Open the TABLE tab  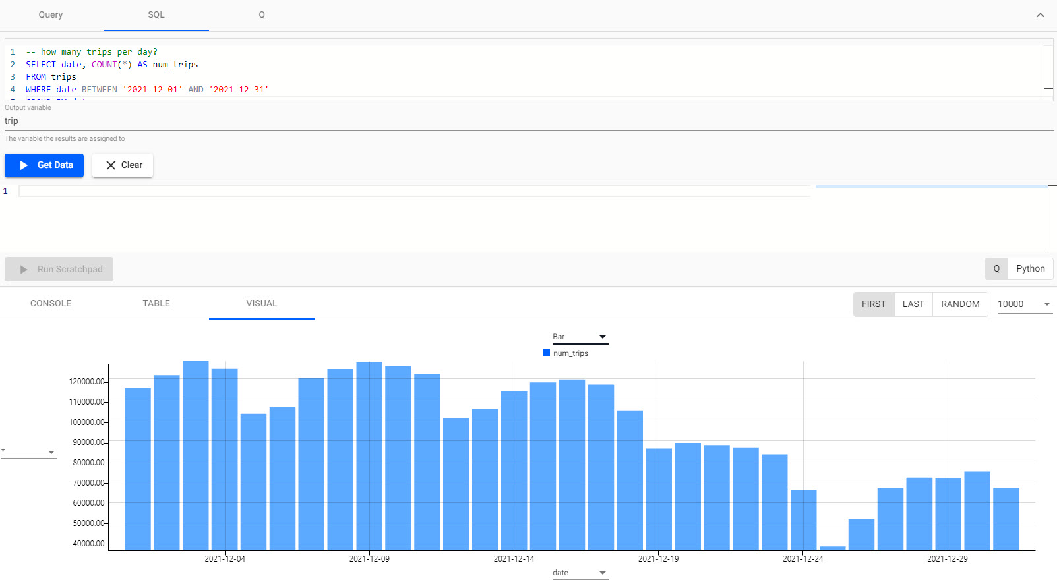156,303
